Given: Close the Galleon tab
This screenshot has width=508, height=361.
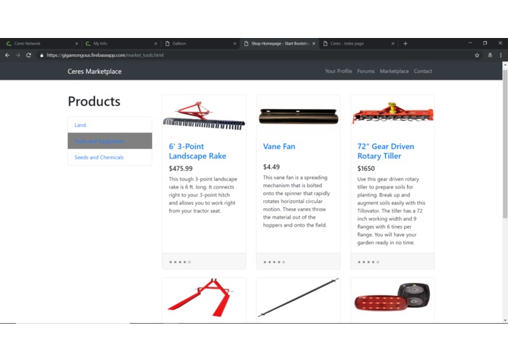Looking at the screenshot, I should (x=235, y=43).
